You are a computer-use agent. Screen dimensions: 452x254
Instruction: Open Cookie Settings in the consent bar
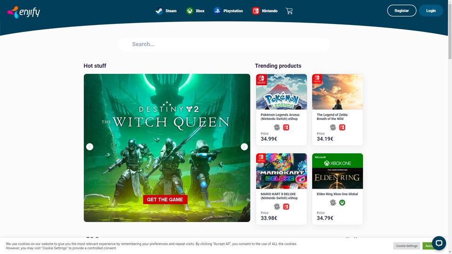pos(406,246)
